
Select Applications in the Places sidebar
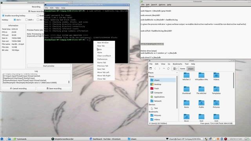[163, 97]
